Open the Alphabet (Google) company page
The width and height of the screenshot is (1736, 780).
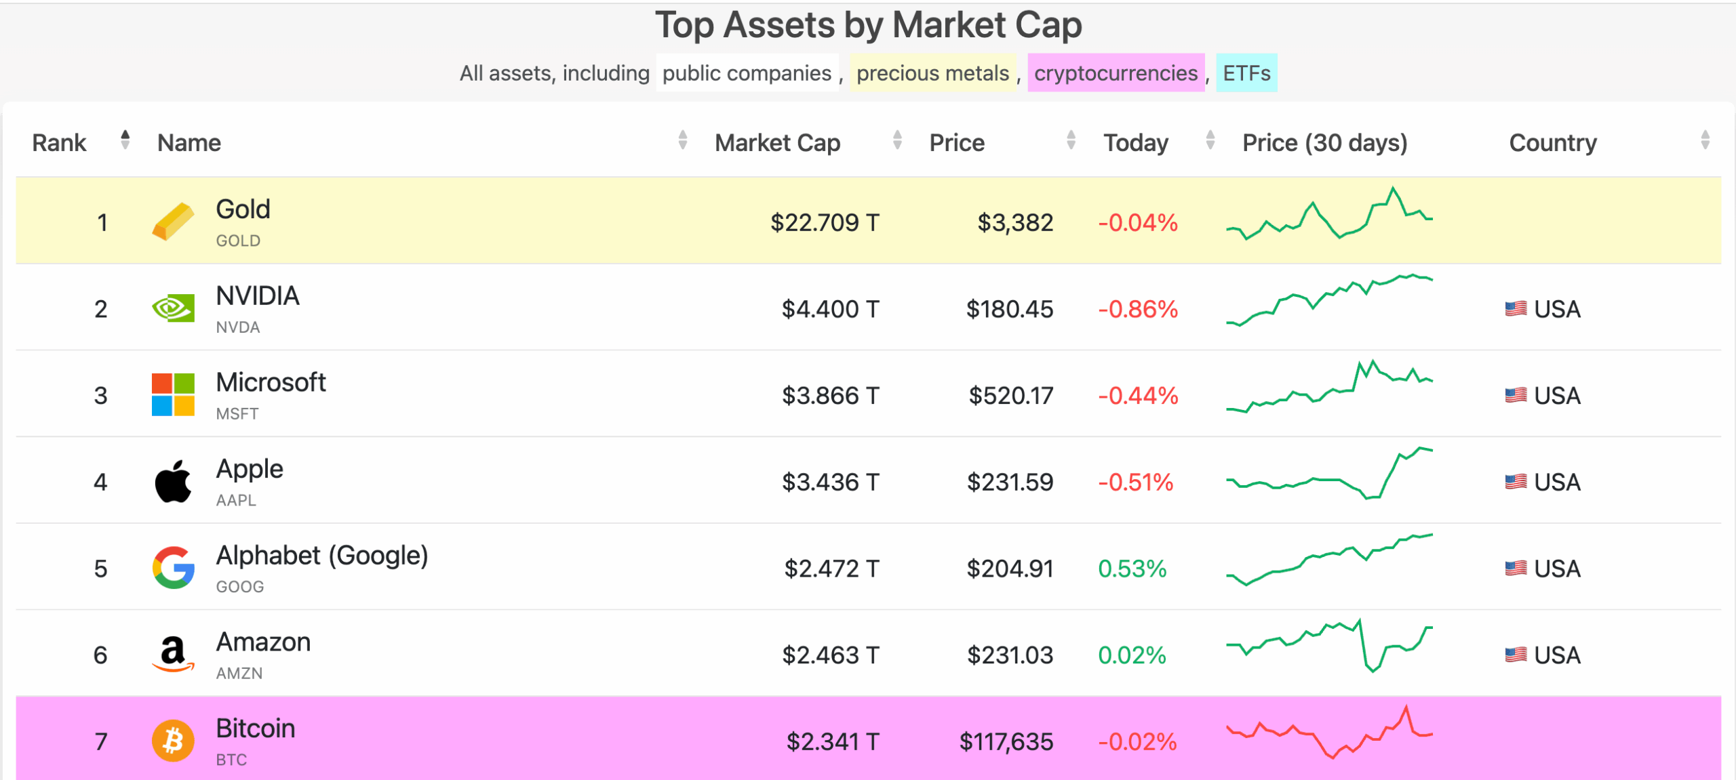tap(322, 556)
